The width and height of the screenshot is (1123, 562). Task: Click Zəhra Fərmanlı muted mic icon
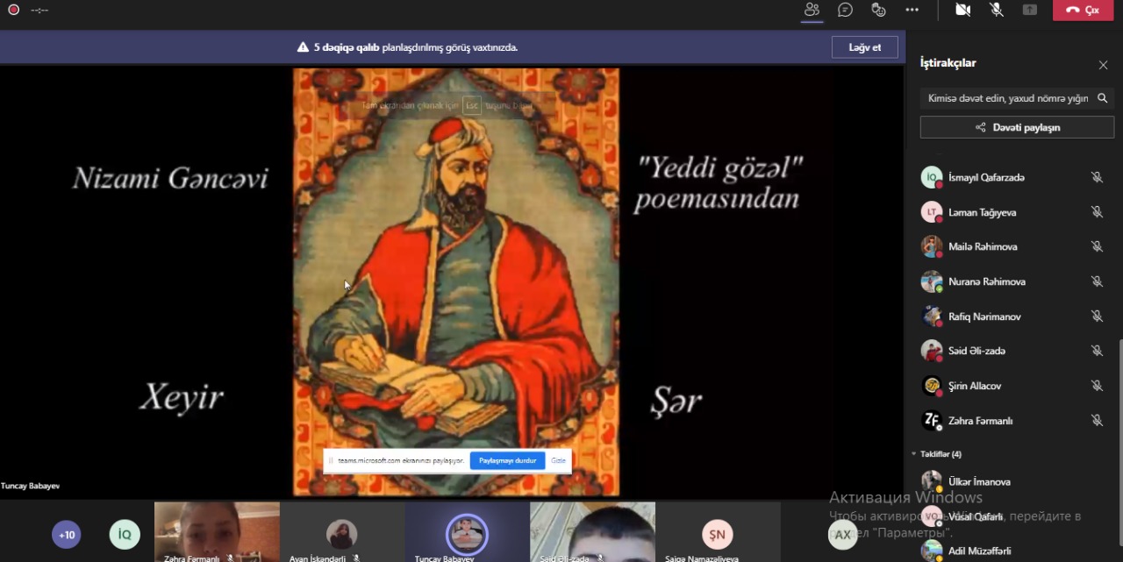coord(1097,421)
